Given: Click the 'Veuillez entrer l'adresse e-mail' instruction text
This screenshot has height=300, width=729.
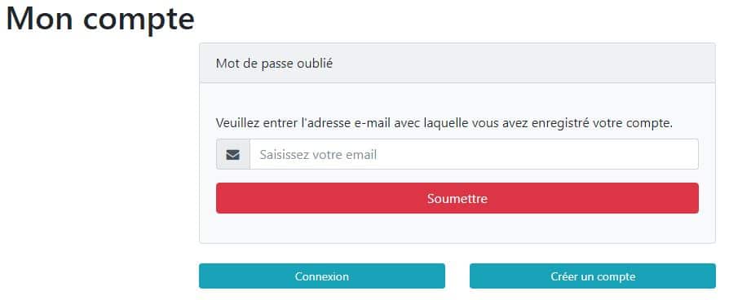Looking at the screenshot, I should tap(444, 123).
